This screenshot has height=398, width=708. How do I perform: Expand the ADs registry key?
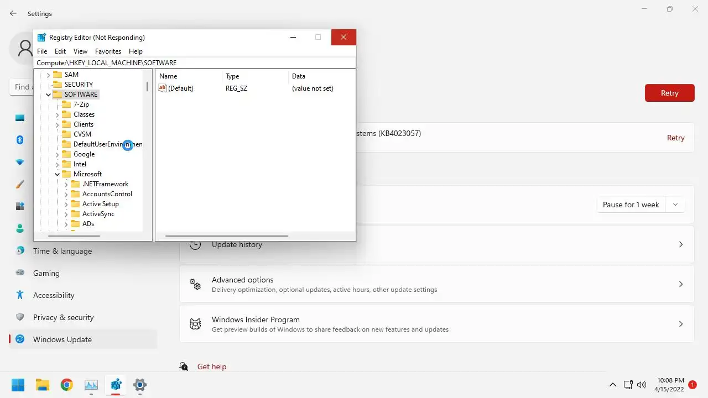tap(66, 224)
